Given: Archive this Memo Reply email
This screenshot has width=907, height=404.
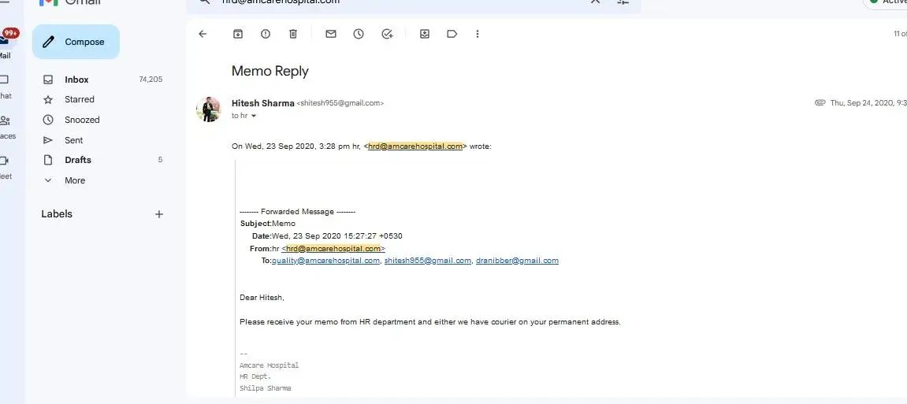Looking at the screenshot, I should [238, 34].
